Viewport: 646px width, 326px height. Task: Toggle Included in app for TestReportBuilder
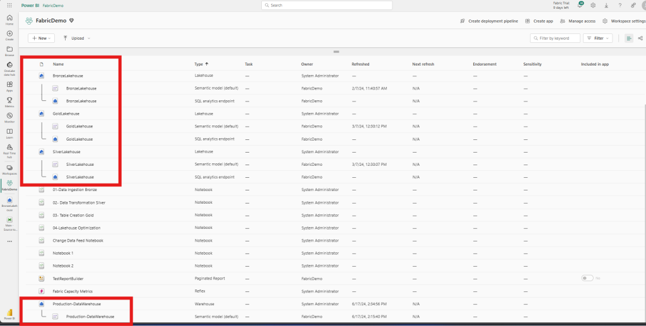pyautogui.click(x=587, y=278)
